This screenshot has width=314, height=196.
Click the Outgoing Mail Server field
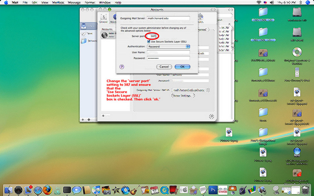tap(168, 18)
